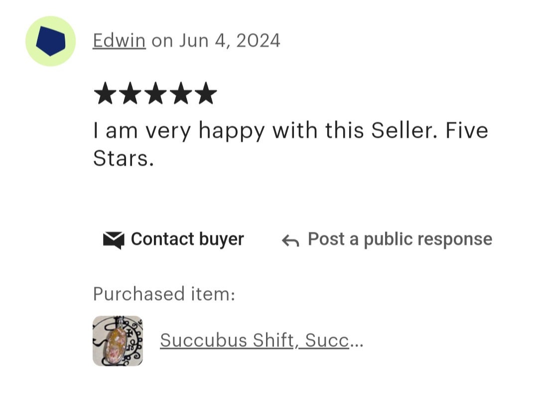The height and width of the screenshot is (393, 538).
Task: Click the reply arrow icon
Action: (x=290, y=241)
